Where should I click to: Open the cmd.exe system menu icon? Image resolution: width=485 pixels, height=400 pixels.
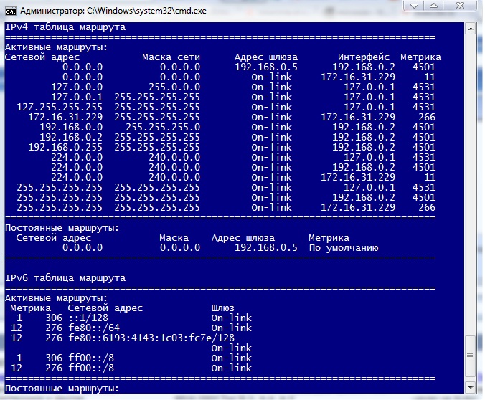coord(11,11)
